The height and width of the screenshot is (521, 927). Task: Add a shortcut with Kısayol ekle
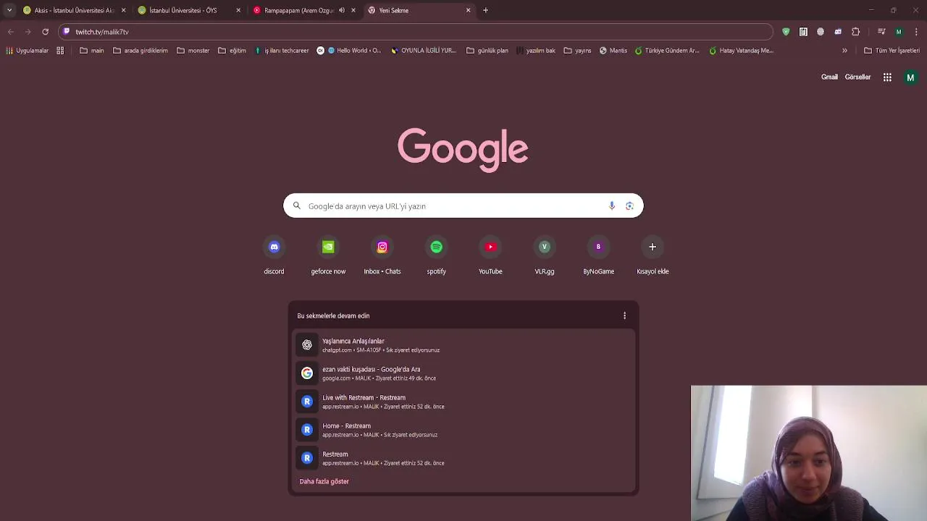(x=653, y=256)
